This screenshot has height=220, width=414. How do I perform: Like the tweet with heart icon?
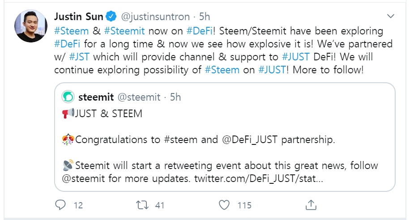(225, 205)
